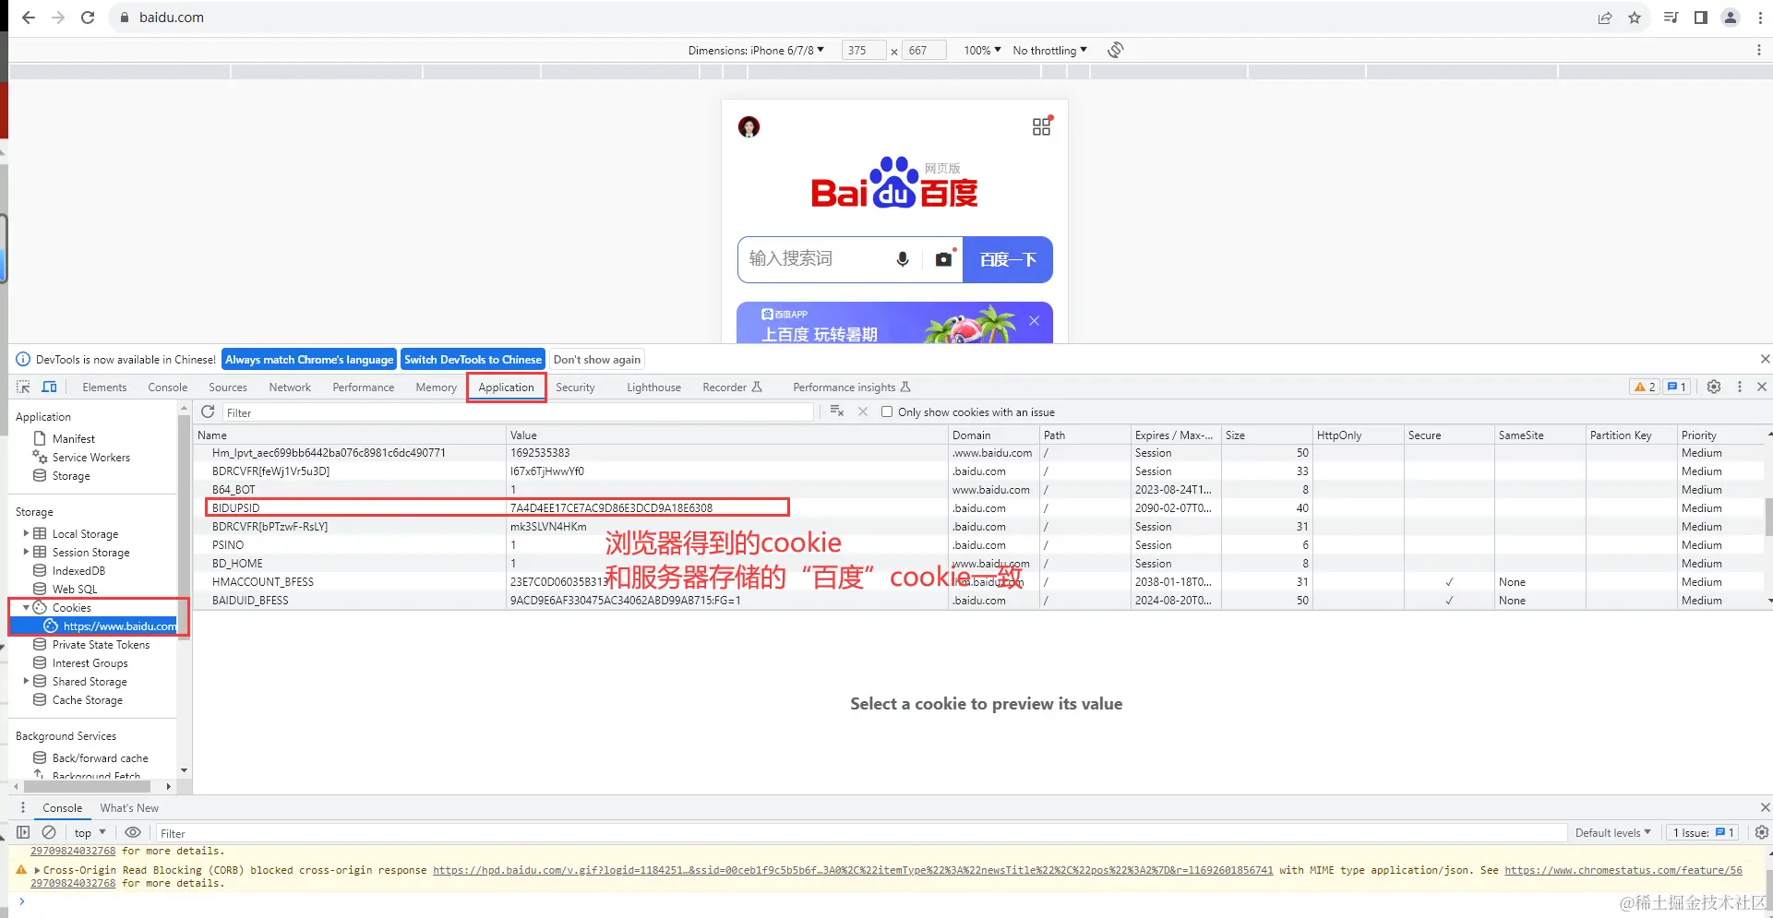Screen dimensions: 1773x918
Task: Enable Only show cookies with an issue
Action: point(887,411)
